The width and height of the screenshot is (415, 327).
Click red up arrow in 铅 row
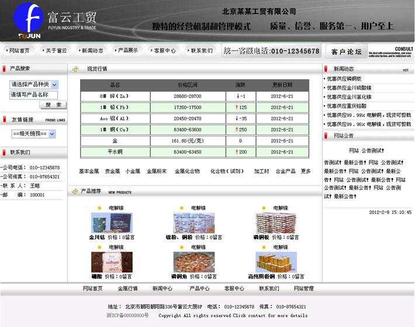click(237, 107)
